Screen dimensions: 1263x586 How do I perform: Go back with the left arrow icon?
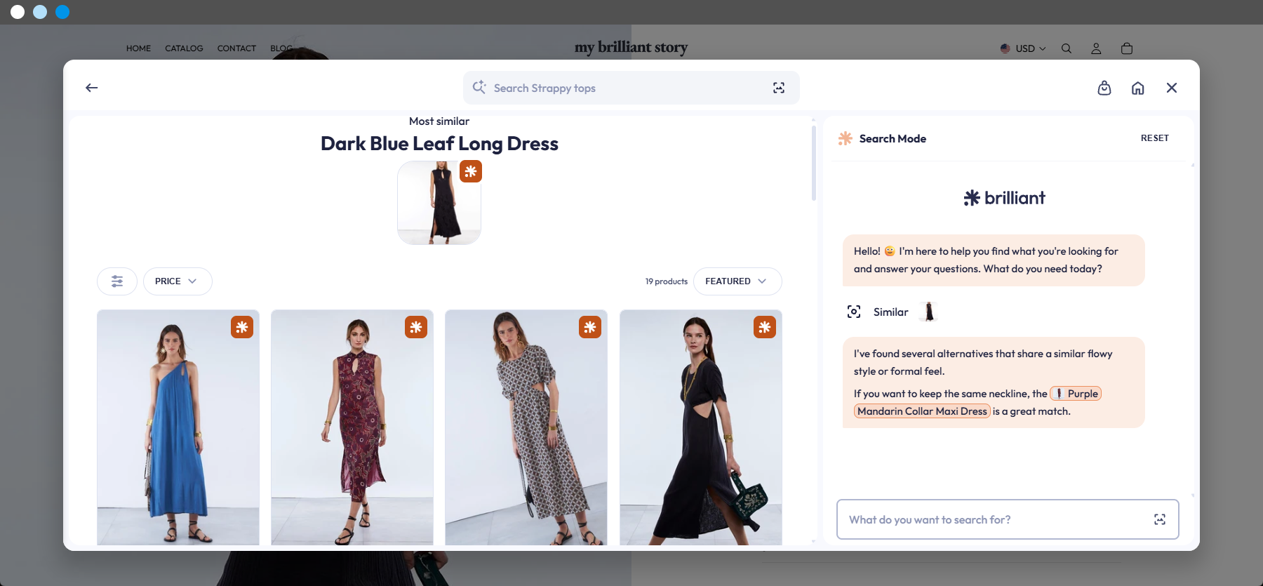[92, 88]
